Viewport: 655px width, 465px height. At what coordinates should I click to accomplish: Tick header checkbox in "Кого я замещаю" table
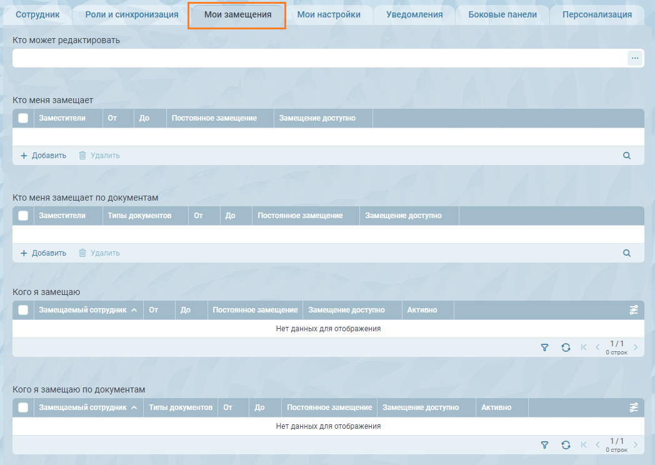[23, 310]
